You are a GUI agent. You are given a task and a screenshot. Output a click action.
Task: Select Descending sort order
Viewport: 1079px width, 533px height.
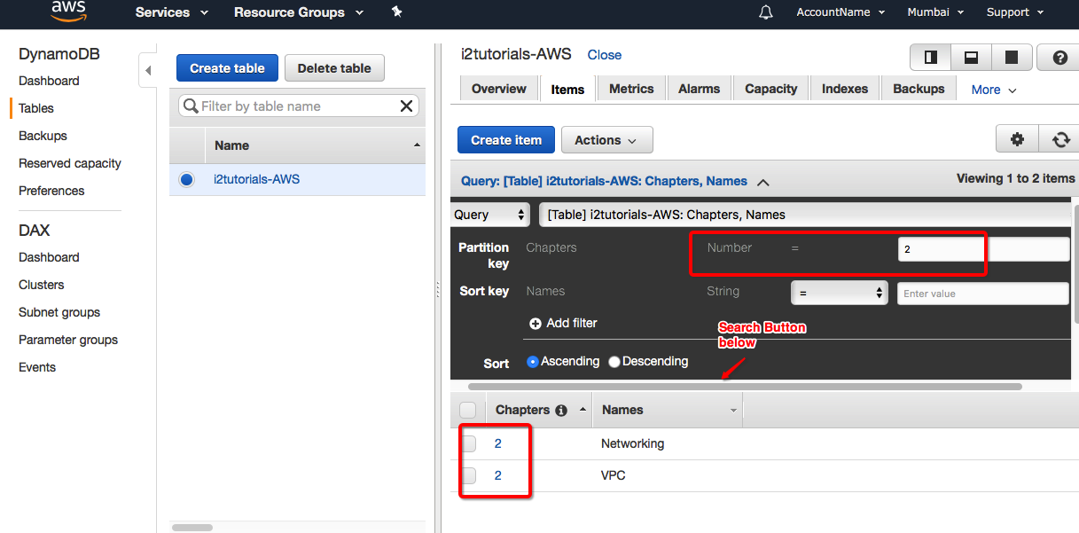pyautogui.click(x=614, y=362)
